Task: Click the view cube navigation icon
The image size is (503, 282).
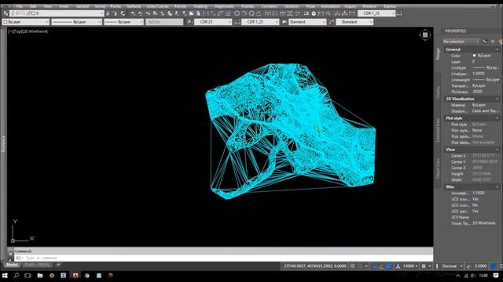Action: [424, 34]
